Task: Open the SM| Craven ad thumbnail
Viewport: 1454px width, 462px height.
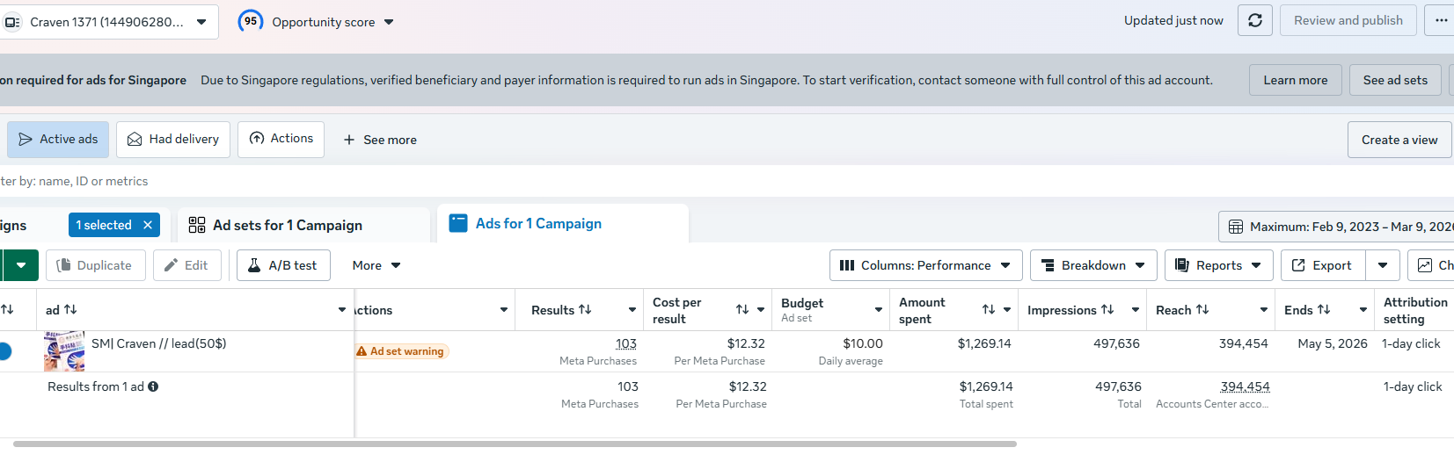Action: point(64,351)
